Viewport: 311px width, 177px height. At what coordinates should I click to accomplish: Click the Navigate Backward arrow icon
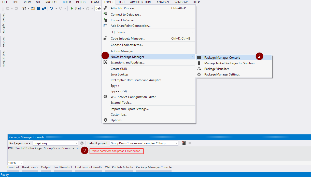(x=8, y=8)
